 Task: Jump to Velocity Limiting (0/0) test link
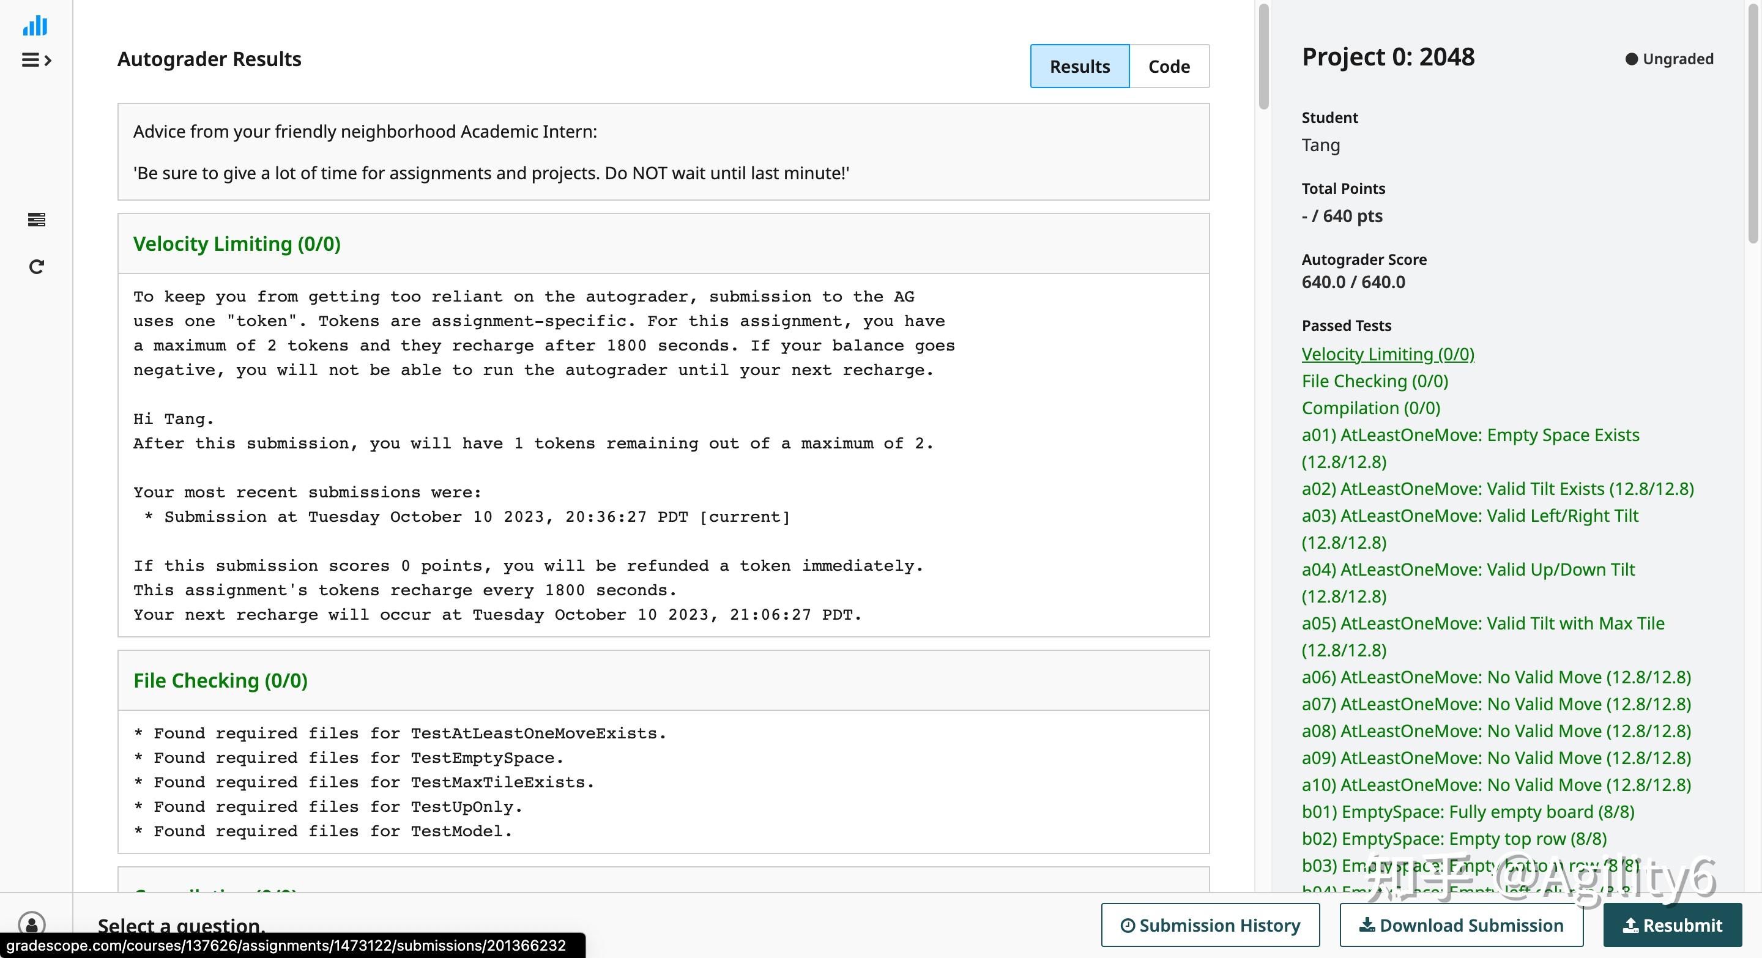point(1387,354)
